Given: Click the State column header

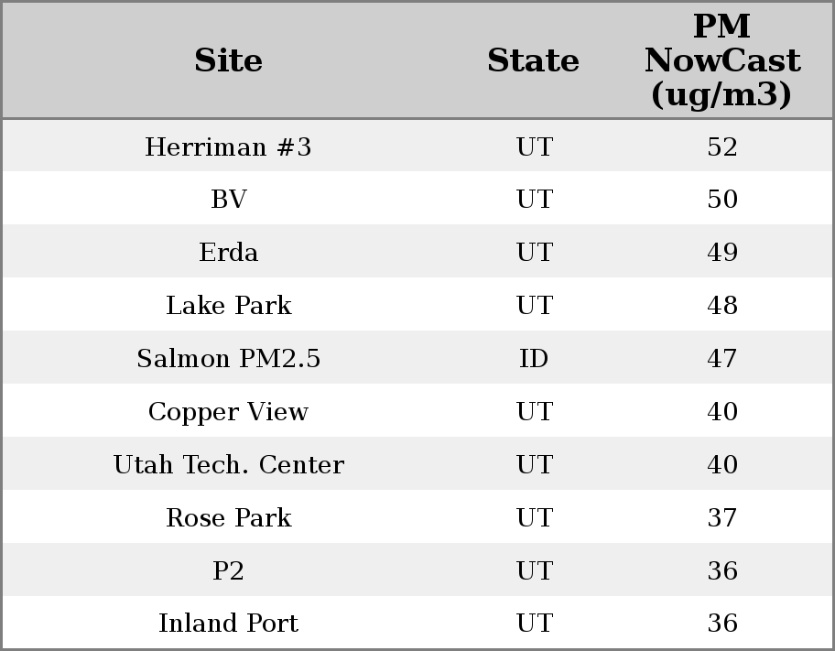Looking at the screenshot, I should (x=533, y=60).
